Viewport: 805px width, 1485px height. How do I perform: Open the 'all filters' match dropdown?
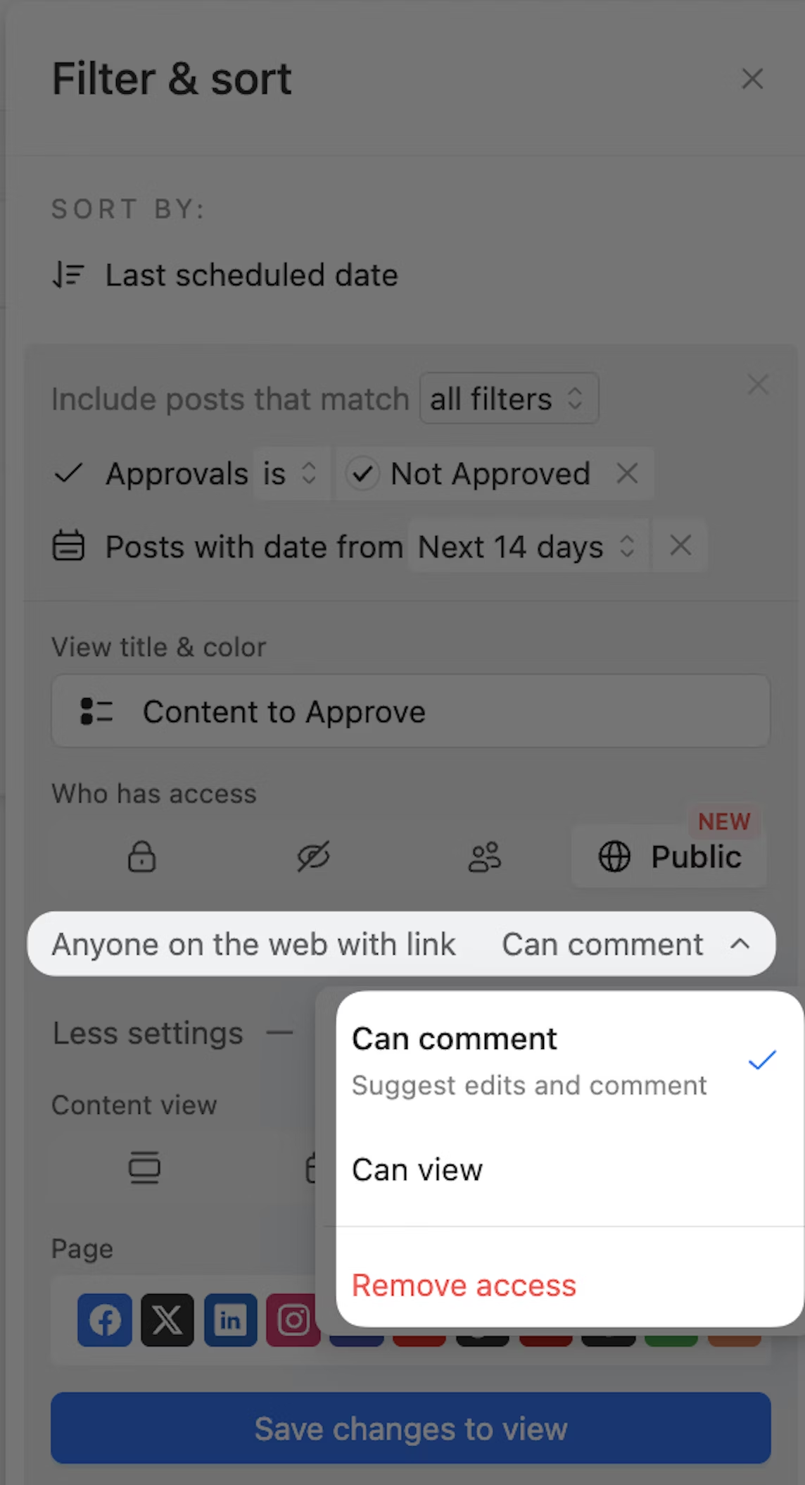click(x=509, y=399)
